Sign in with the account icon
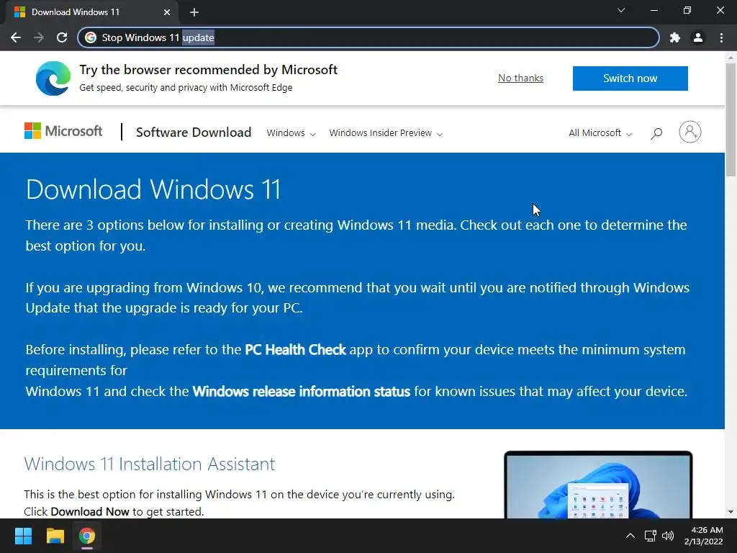737x553 pixels. 690,132
